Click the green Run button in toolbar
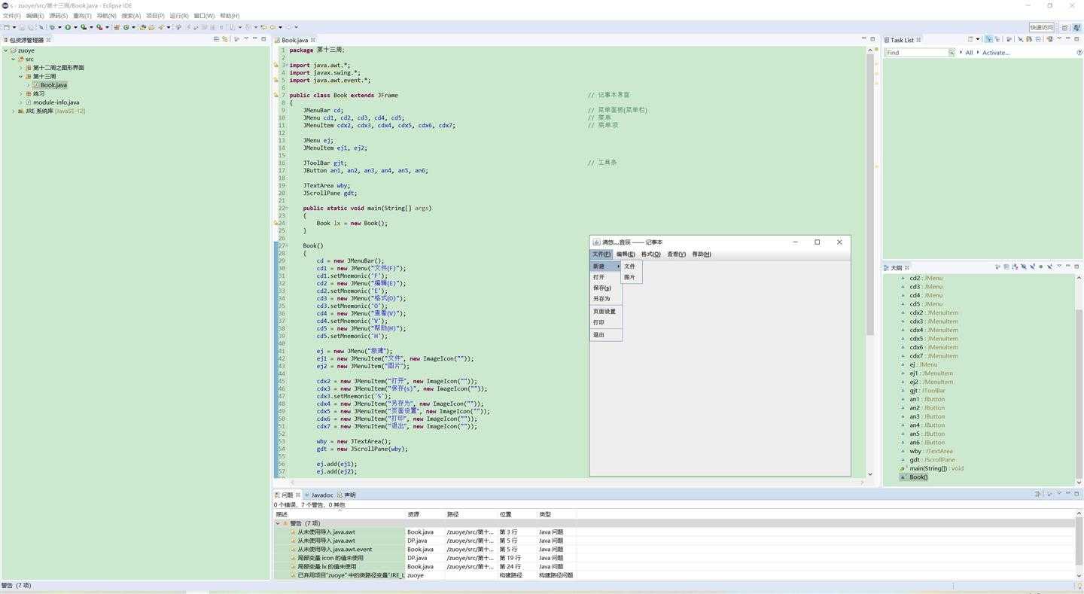Viewport: 1084px width, 594px height. click(x=68, y=27)
